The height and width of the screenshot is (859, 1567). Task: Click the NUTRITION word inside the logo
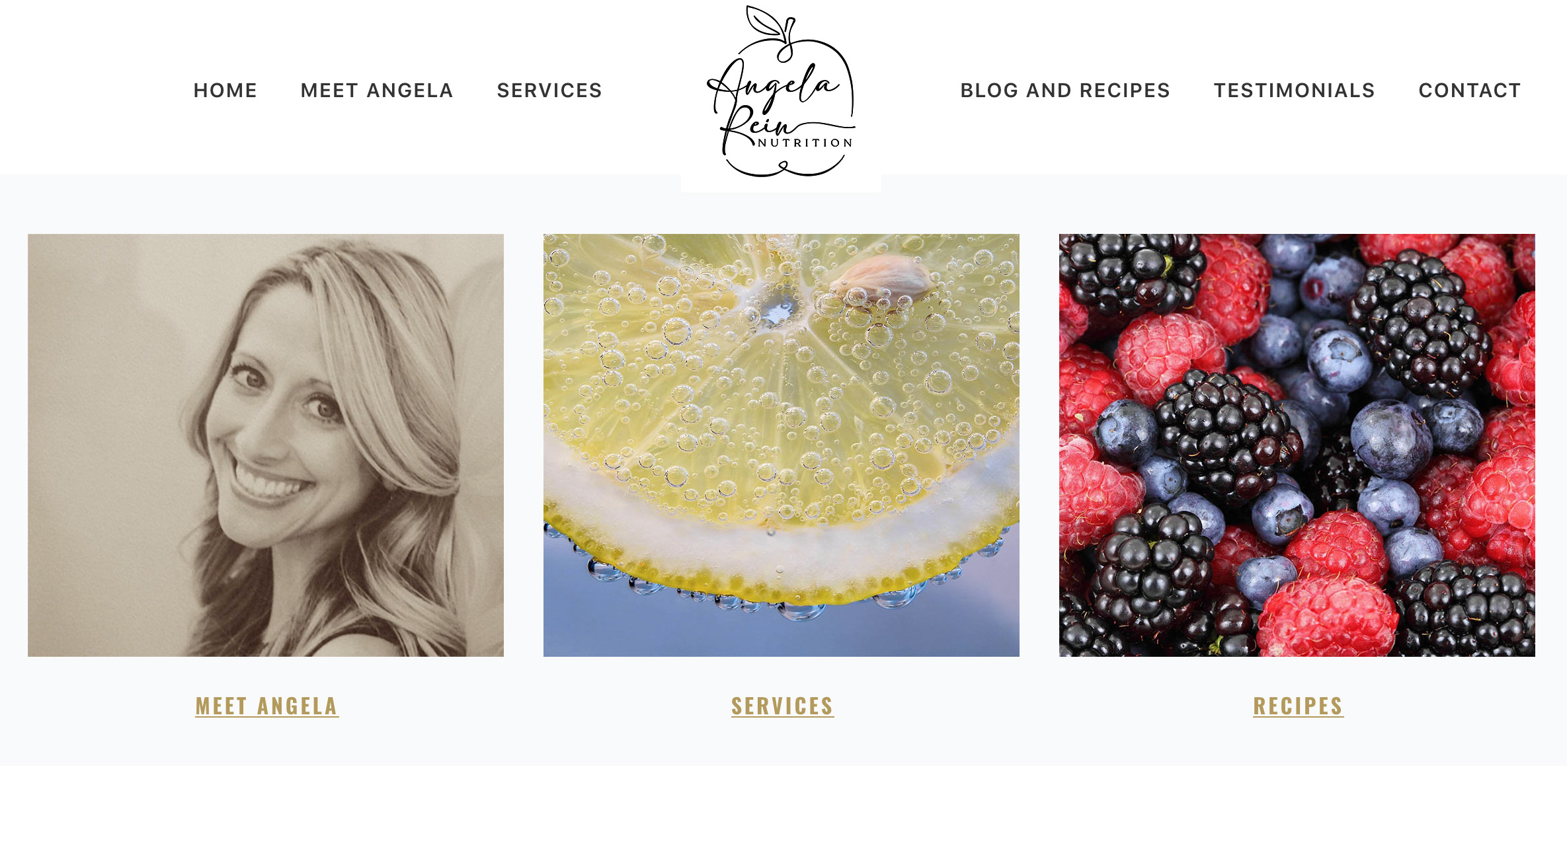(x=805, y=143)
